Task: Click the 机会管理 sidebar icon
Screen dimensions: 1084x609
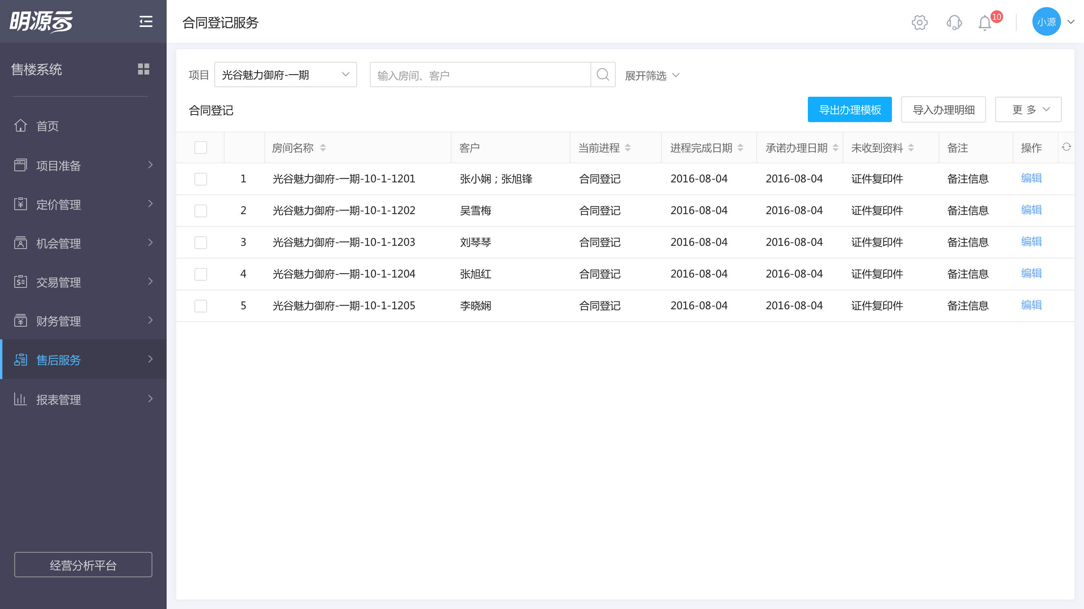Action: point(21,243)
